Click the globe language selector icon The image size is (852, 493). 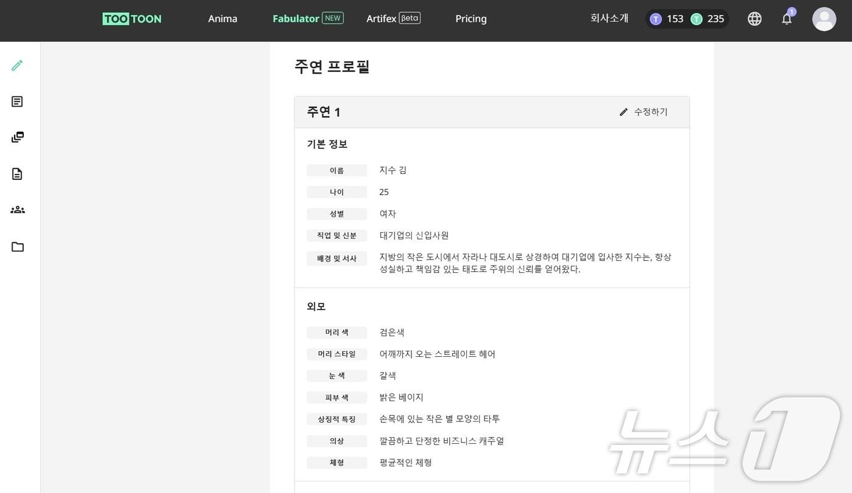click(754, 19)
